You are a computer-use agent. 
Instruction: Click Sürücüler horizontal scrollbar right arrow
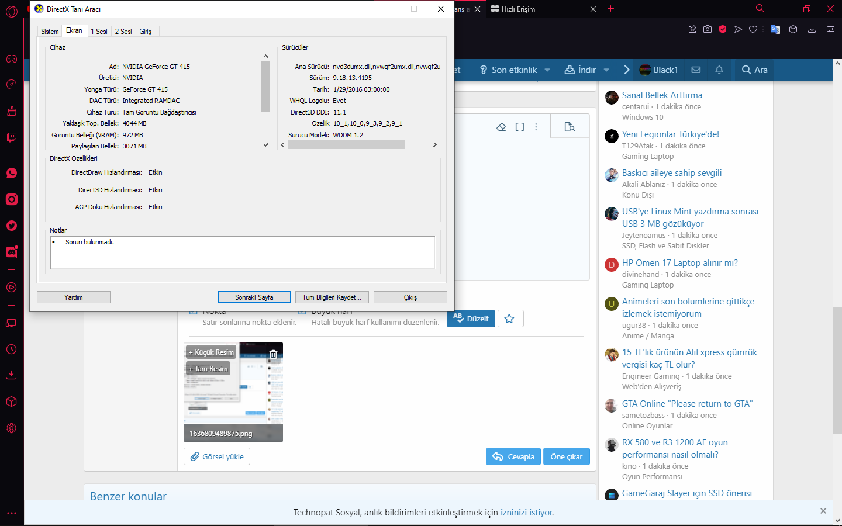(x=434, y=144)
